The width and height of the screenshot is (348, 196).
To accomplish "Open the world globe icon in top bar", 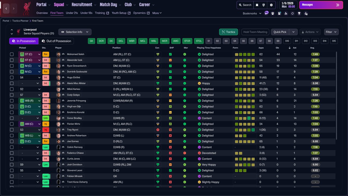I will [264, 5].
